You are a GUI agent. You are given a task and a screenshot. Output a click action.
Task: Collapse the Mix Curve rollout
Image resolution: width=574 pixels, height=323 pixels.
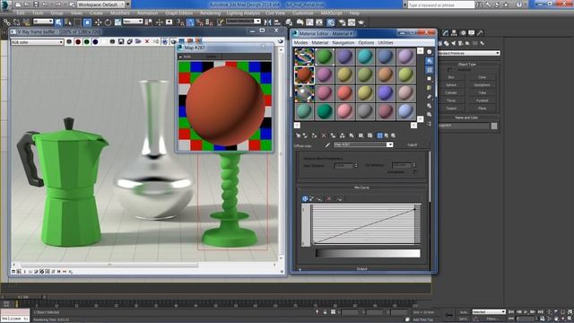click(x=361, y=188)
